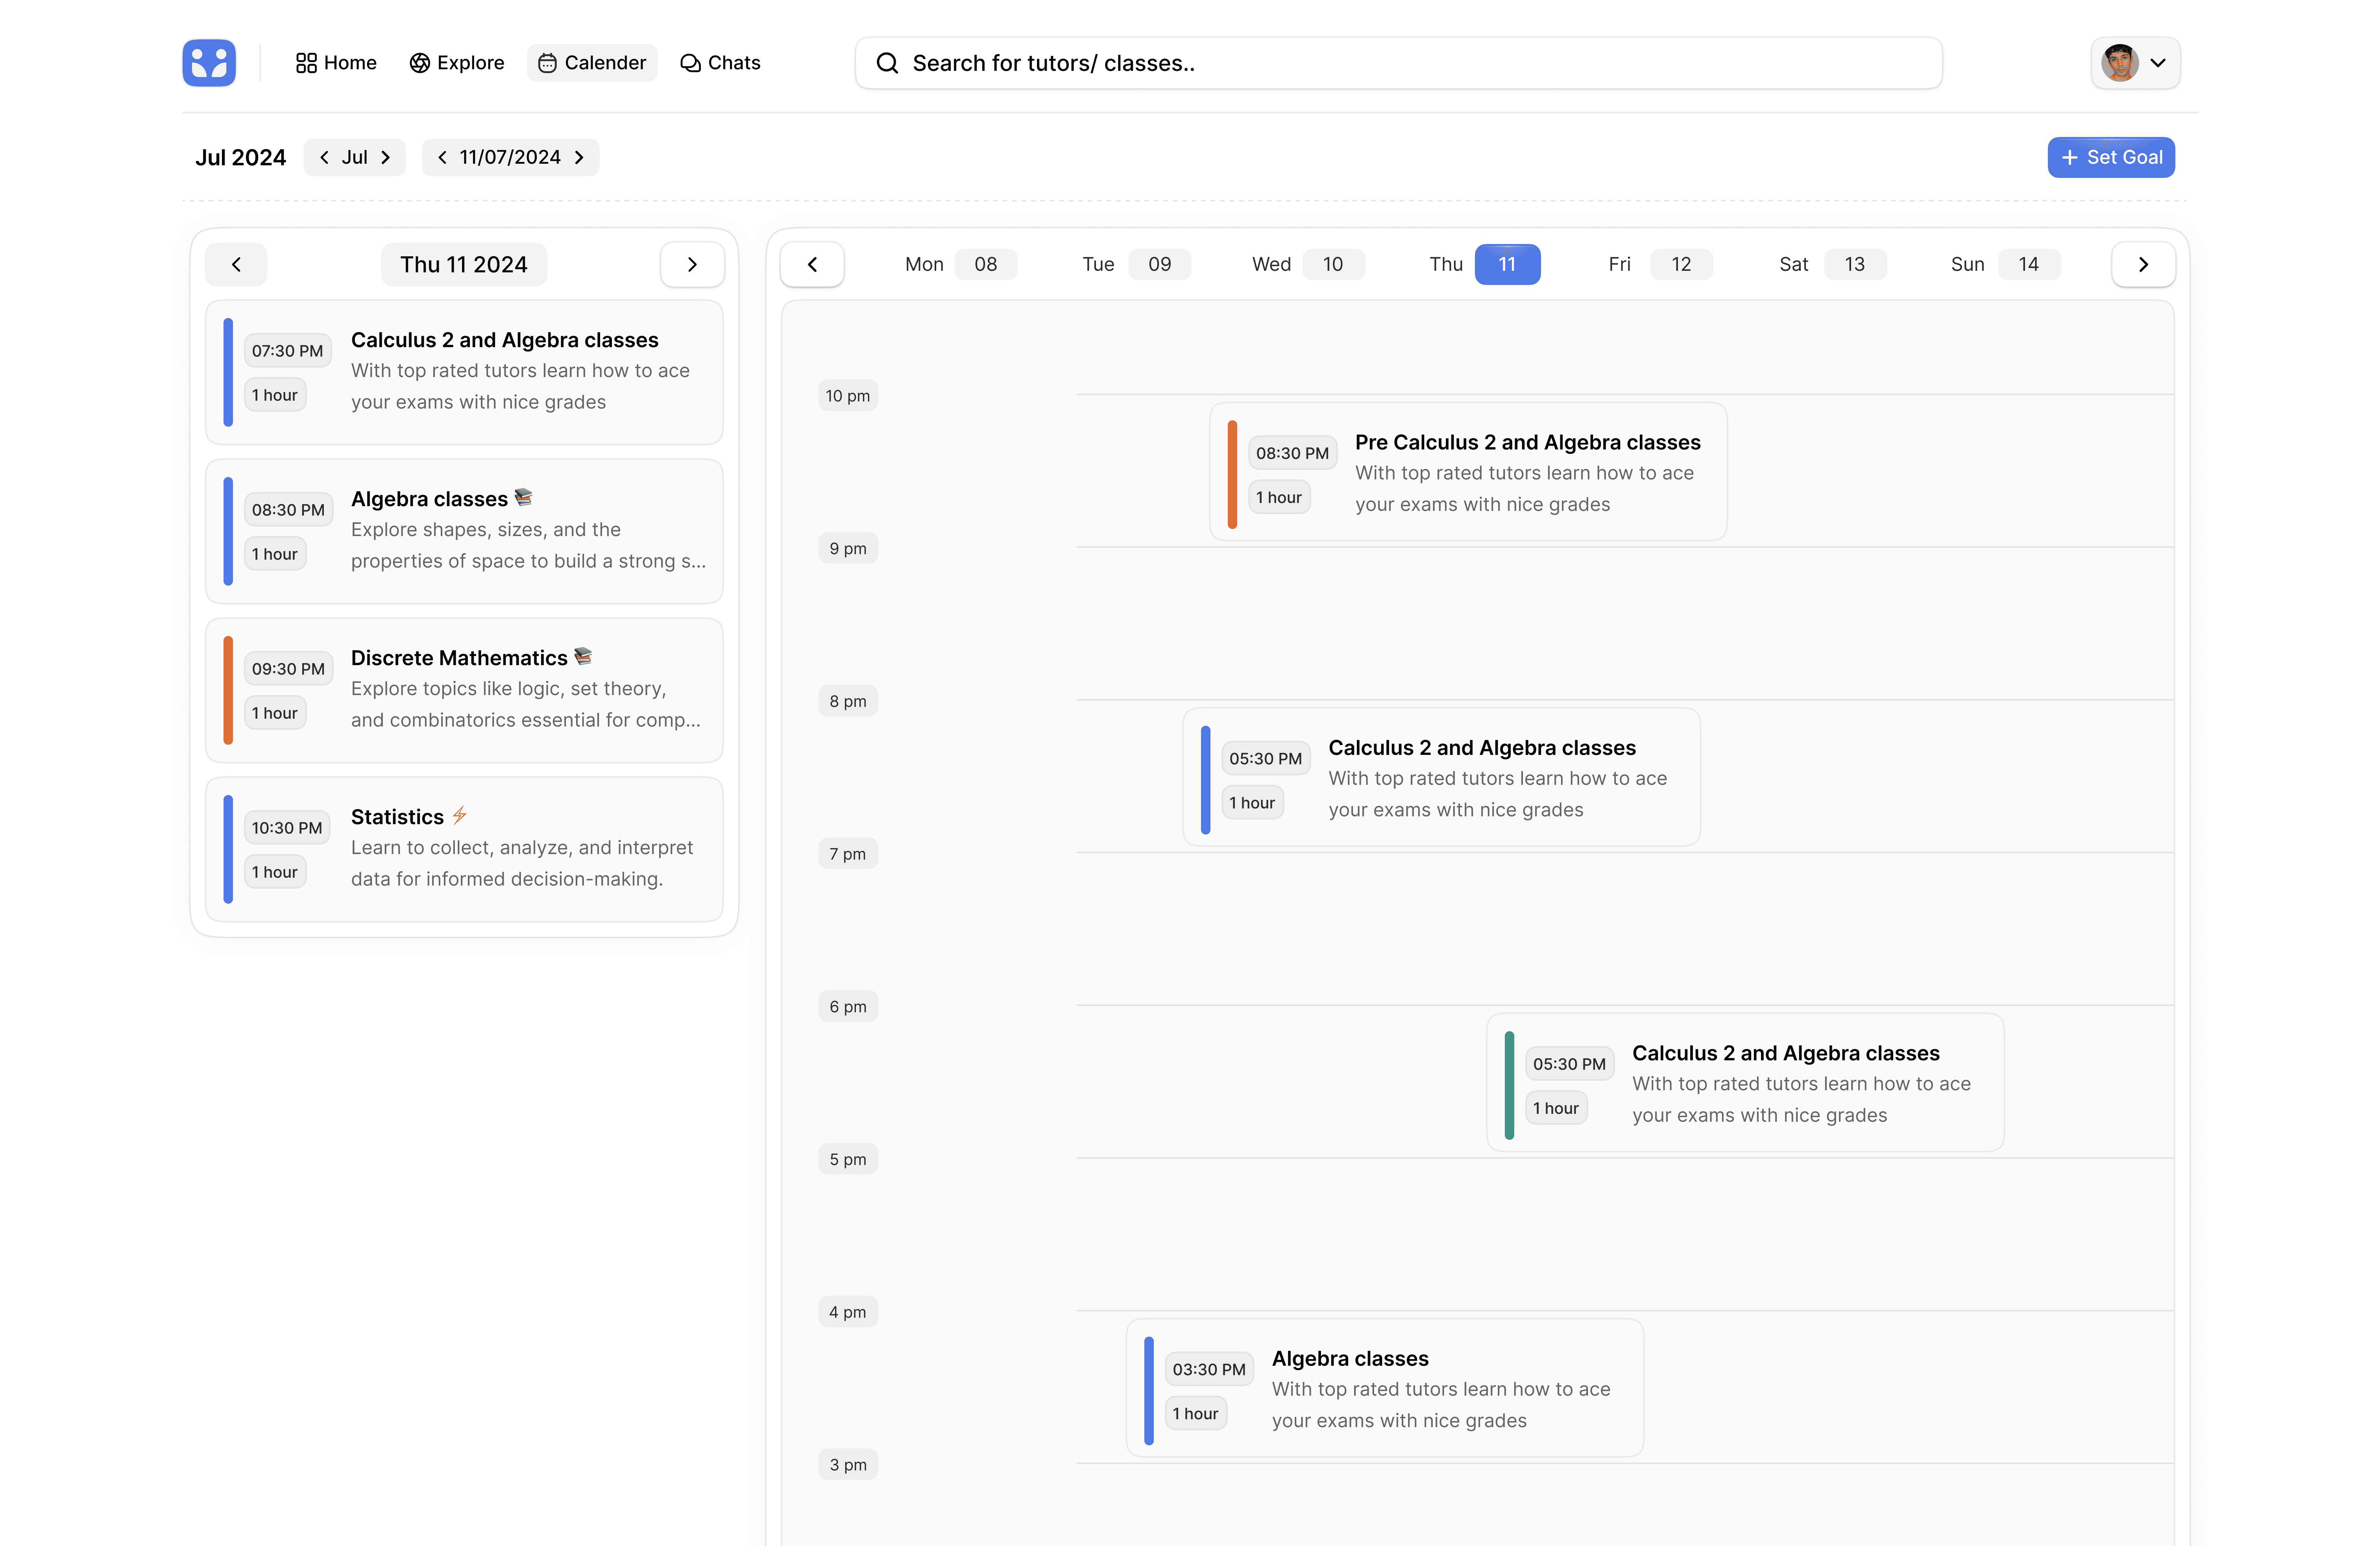Open the 07:30 PM Calculus 2 and Algebra card
This screenshot has height=1546, width=2380.
tap(464, 372)
